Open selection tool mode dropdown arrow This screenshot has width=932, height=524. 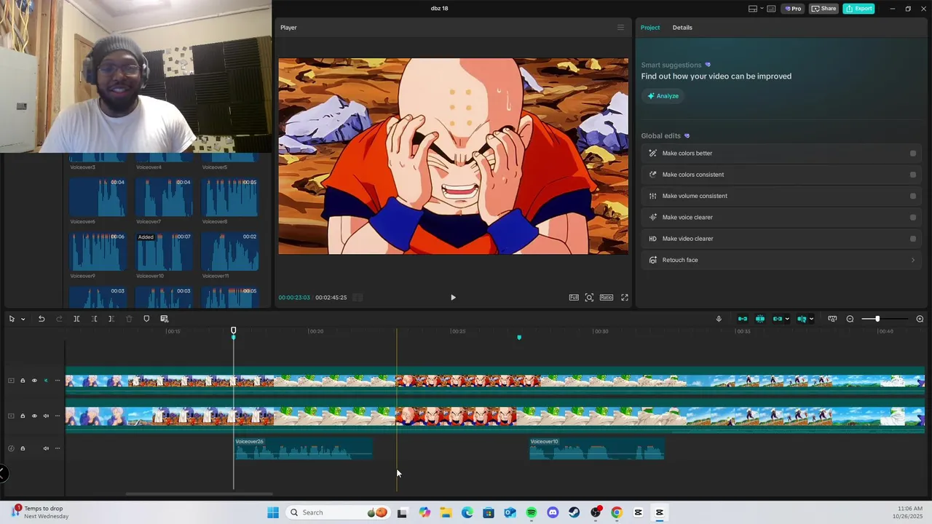[23, 319]
